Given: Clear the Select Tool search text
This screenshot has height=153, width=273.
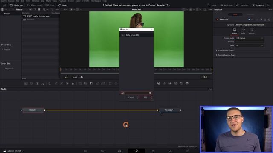Looking at the screenshot, I should coord(150,93).
